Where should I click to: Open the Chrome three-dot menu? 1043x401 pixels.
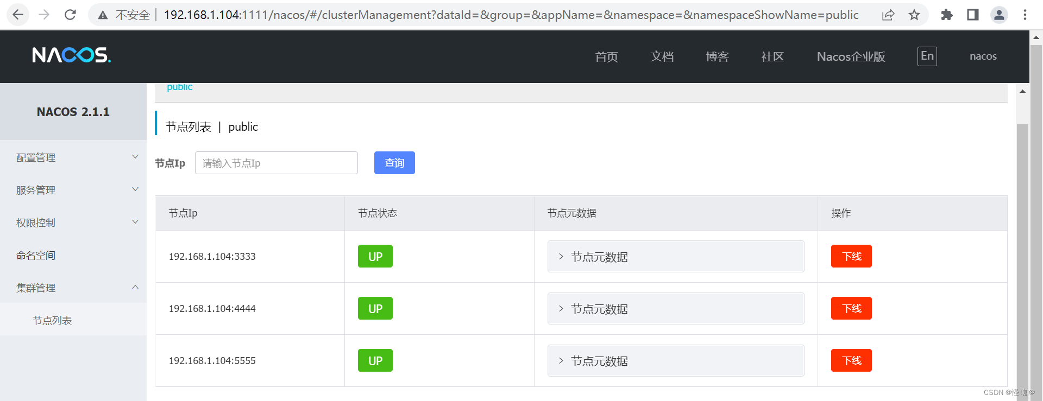pos(1025,15)
